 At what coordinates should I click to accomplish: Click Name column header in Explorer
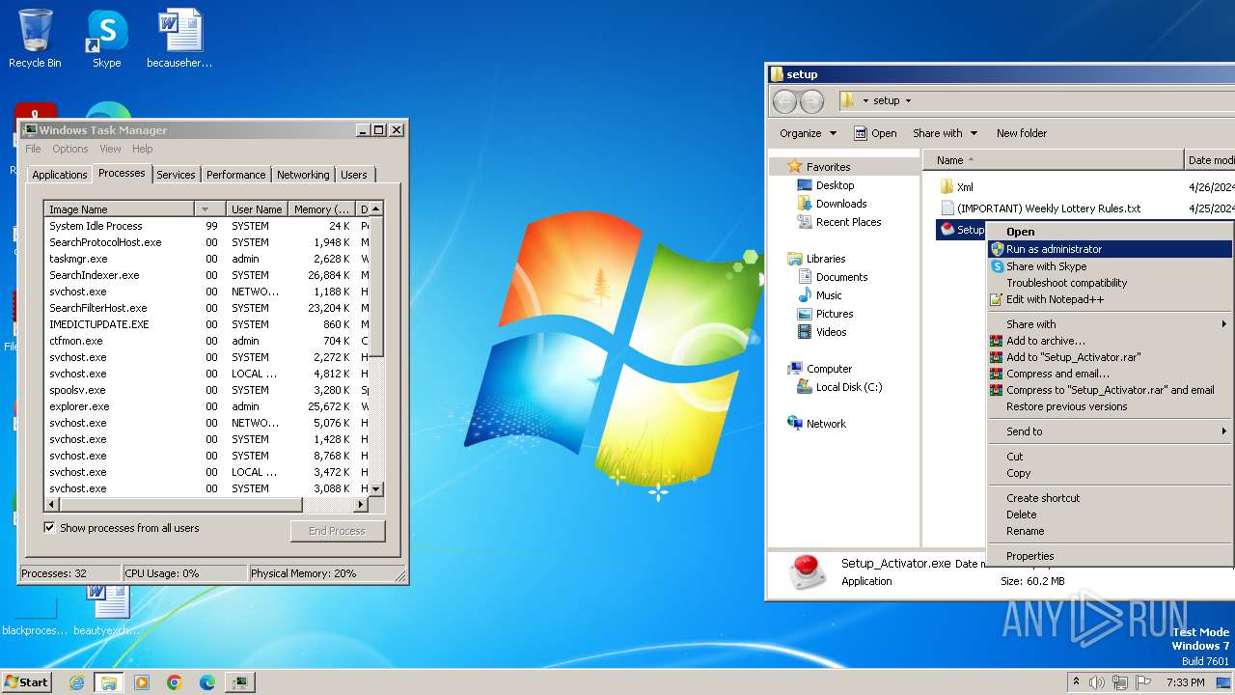pos(1053,160)
